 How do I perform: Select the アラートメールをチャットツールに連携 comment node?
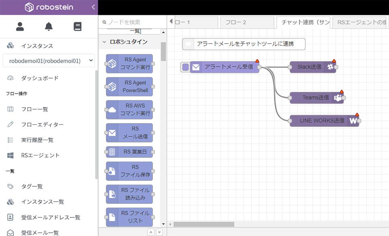pyautogui.click(x=244, y=44)
